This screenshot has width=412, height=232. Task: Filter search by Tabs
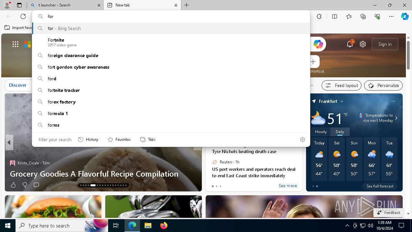pos(148,140)
